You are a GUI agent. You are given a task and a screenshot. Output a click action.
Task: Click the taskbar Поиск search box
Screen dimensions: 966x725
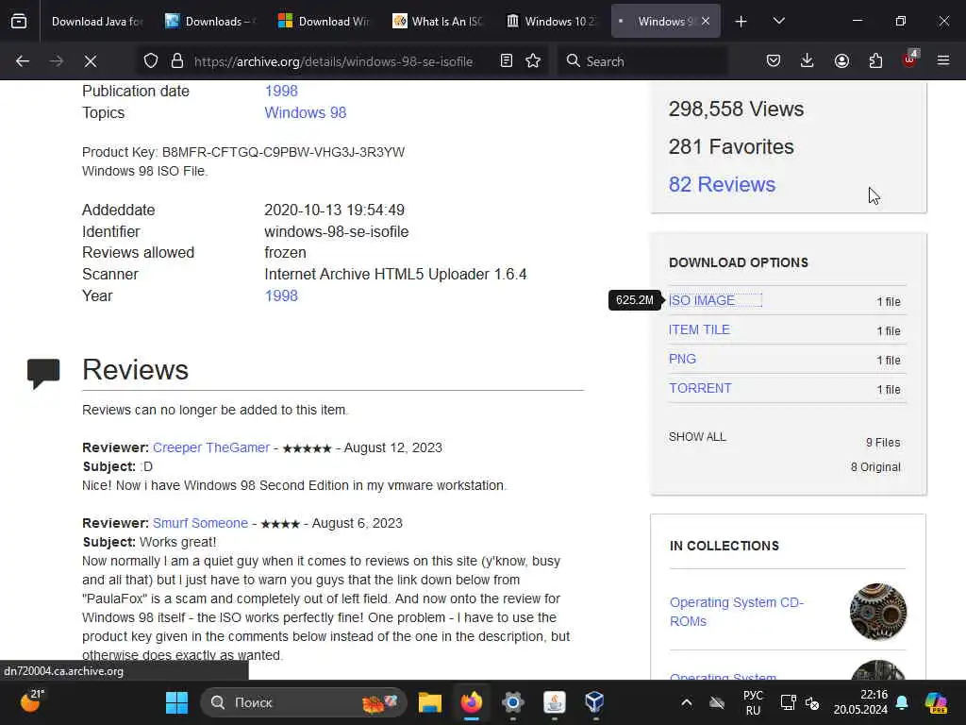(x=304, y=702)
